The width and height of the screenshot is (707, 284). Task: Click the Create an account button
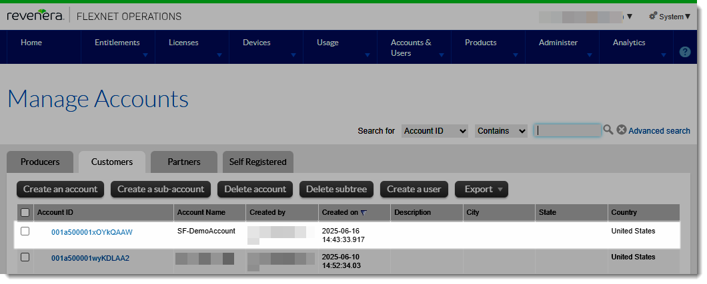[x=61, y=189]
